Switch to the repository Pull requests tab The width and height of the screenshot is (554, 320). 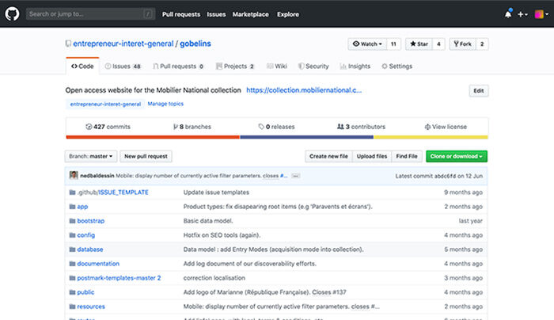coord(178,66)
